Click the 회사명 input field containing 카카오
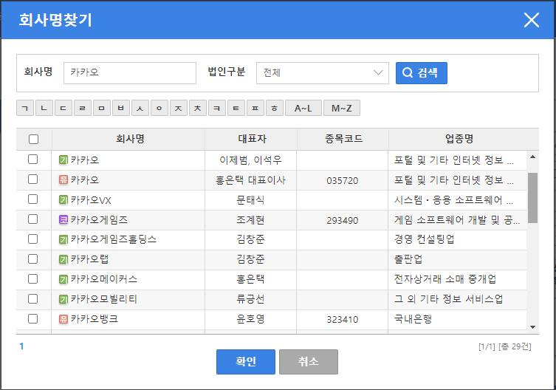Screen dimensions: 556x390 click(x=130, y=73)
